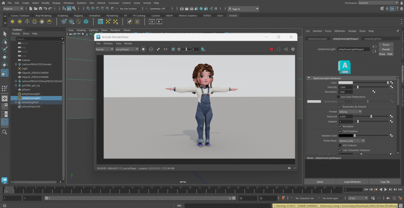Stop the render with red square
This screenshot has height=208, width=404.
pyautogui.click(x=271, y=49)
